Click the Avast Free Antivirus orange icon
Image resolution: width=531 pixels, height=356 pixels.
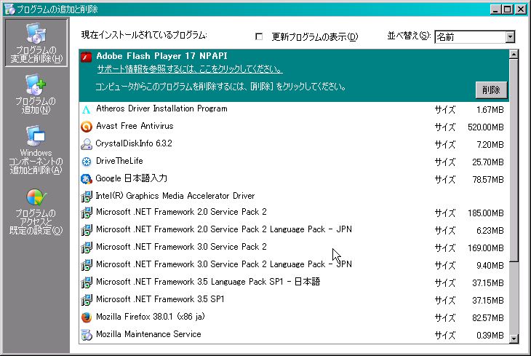[87, 127]
